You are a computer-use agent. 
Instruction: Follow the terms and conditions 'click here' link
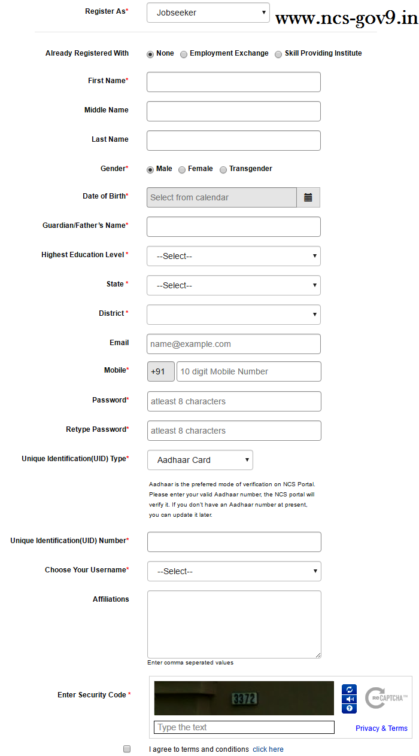click(x=268, y=749)
